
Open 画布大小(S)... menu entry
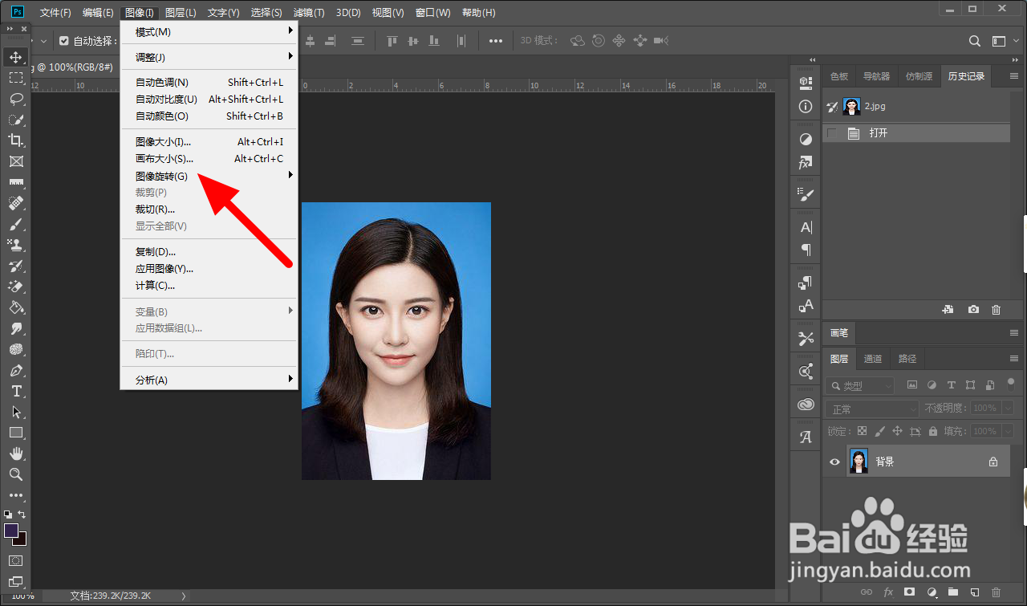pyautogui.click(x=164, y=159)
